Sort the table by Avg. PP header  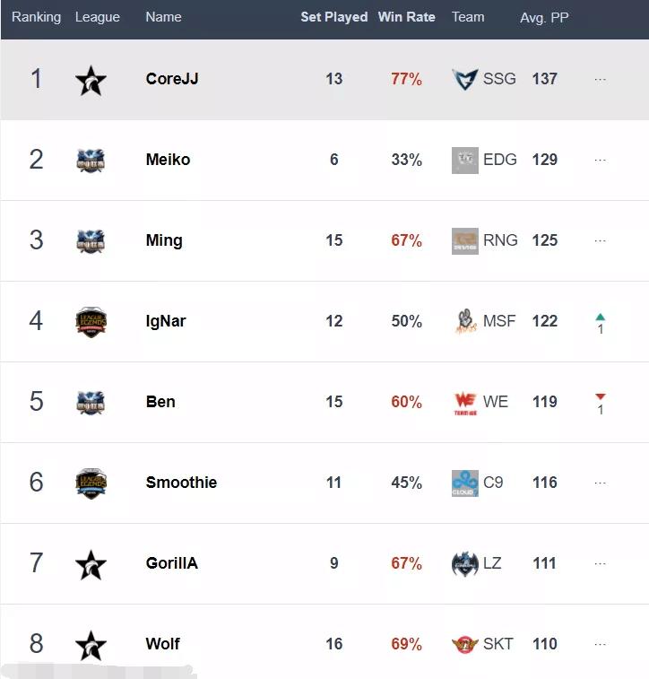pos(544,17)
